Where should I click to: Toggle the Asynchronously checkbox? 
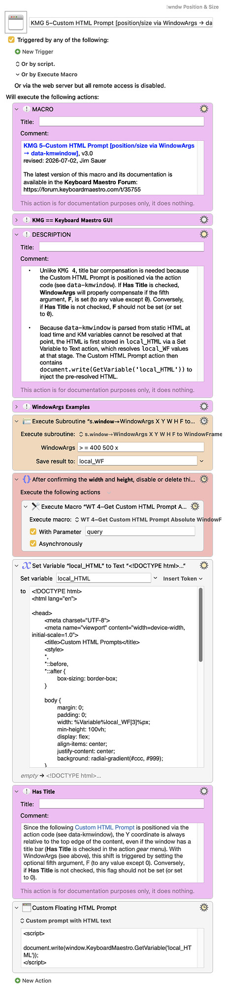tap(33, 543)
